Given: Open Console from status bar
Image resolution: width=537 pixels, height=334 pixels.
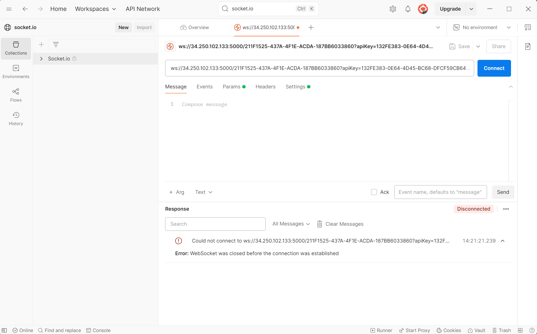Looking at the screenshot, I should [x=98, y=330].
